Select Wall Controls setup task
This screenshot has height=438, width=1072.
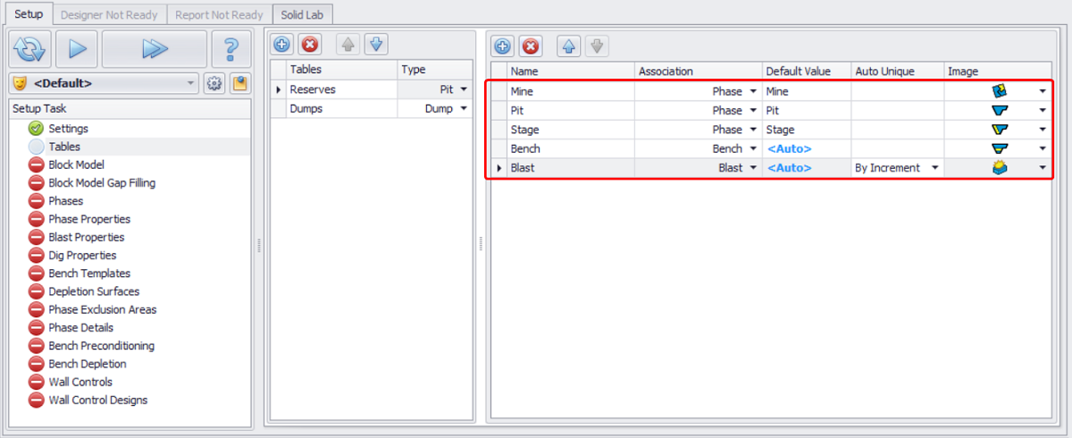pyautogui.click(x=80, y=382)
